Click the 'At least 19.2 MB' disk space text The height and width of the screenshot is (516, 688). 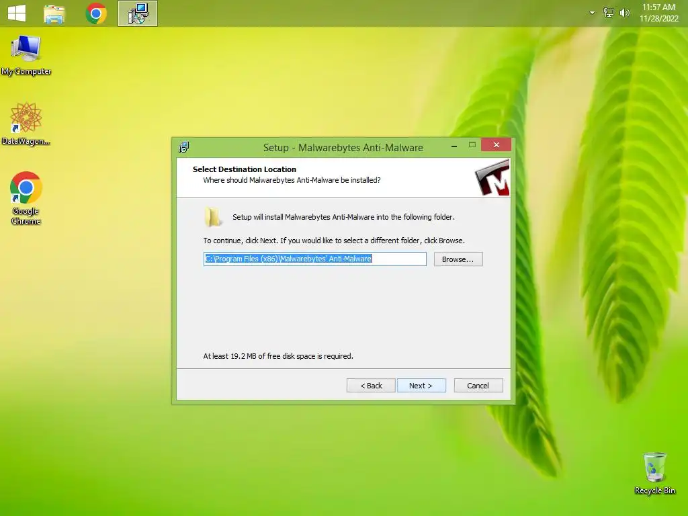278,356
